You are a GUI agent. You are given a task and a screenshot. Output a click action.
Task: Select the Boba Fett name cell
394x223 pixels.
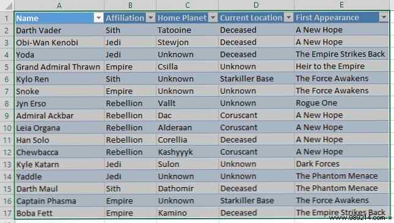pyautogui.click(x=59, y=213)
